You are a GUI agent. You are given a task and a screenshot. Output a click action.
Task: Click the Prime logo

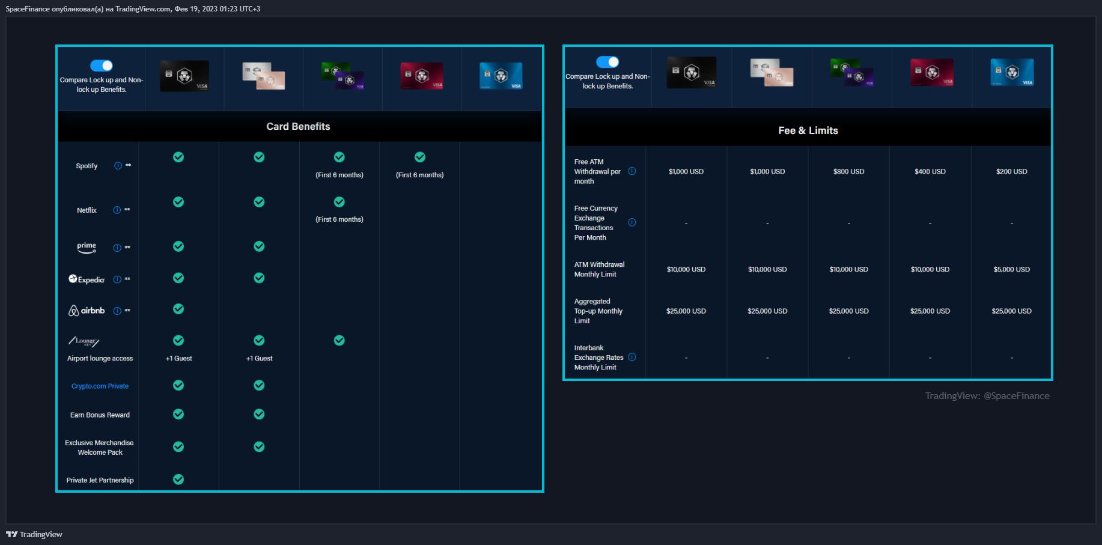click(x=87, y=248)
